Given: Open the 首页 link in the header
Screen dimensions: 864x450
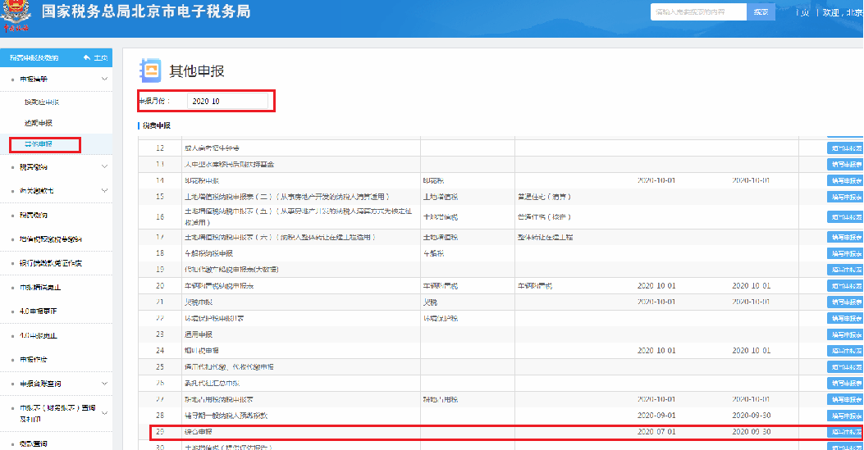Looking at the screenshot, I should coord(804,12).
